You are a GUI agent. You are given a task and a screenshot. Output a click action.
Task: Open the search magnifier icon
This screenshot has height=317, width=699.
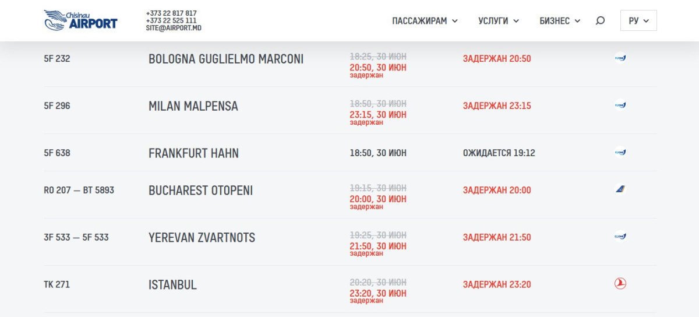[x=600, y=21]
